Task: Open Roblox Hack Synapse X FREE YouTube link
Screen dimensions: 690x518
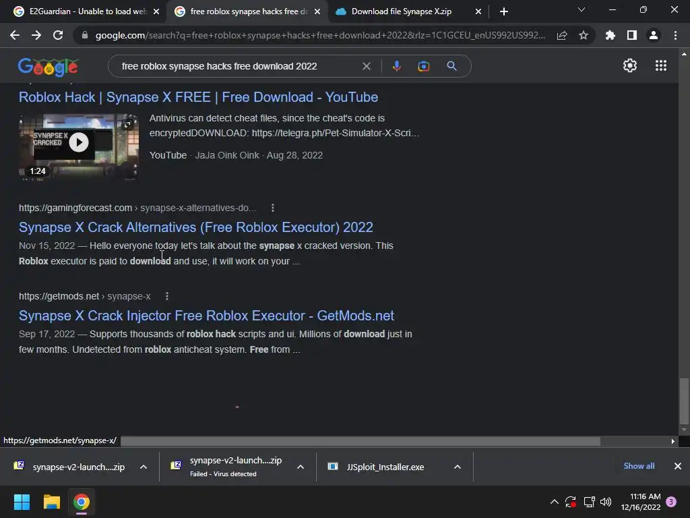Action: point(199,97)
